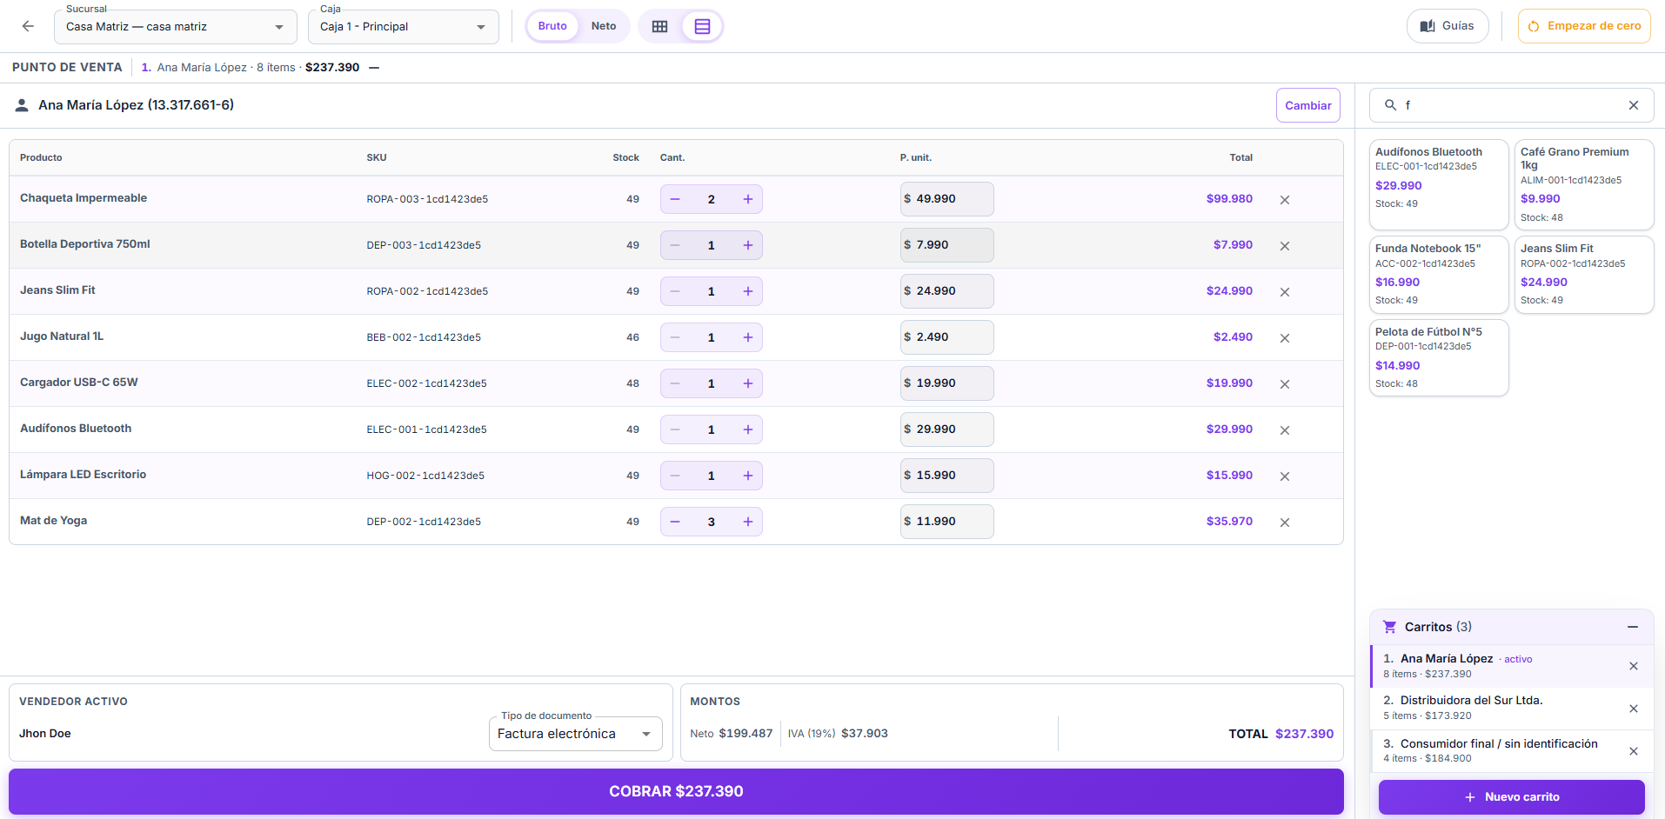Click SKU ROPA-003-1cd1423de5
The height and width of the screenshot is (819, 1665).
pyautogui.click(x=427, y=199)
